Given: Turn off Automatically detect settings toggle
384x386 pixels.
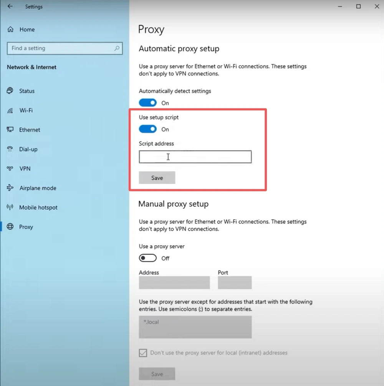Looking at the screenshot, I should click(148, 103).
